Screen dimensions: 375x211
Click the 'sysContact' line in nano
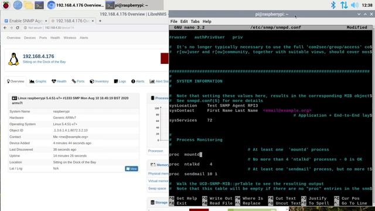[240, 111]
